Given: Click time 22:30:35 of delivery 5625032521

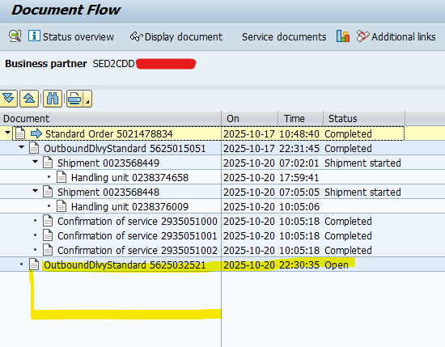Looking at the screenshot, I should tap(299, 264).
